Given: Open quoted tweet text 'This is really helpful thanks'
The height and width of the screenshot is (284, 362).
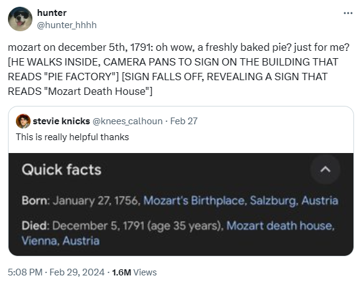Looking at the screenshot, I should click(x=72, y=137).
